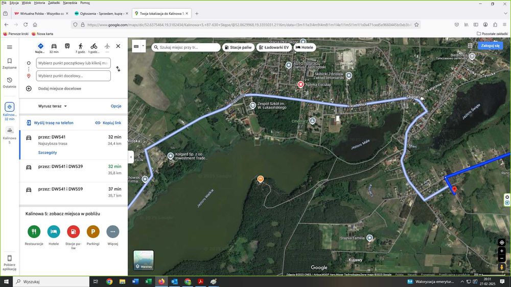Open the Windows Start menu
Image resolution: width=511 pixels, height=287 pixels.
pyautogui.click(x=6, y=281)
